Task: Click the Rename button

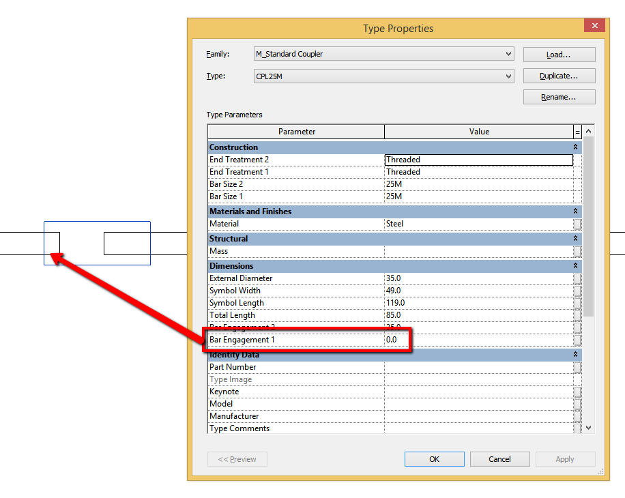Action: [x=558, y=96]
